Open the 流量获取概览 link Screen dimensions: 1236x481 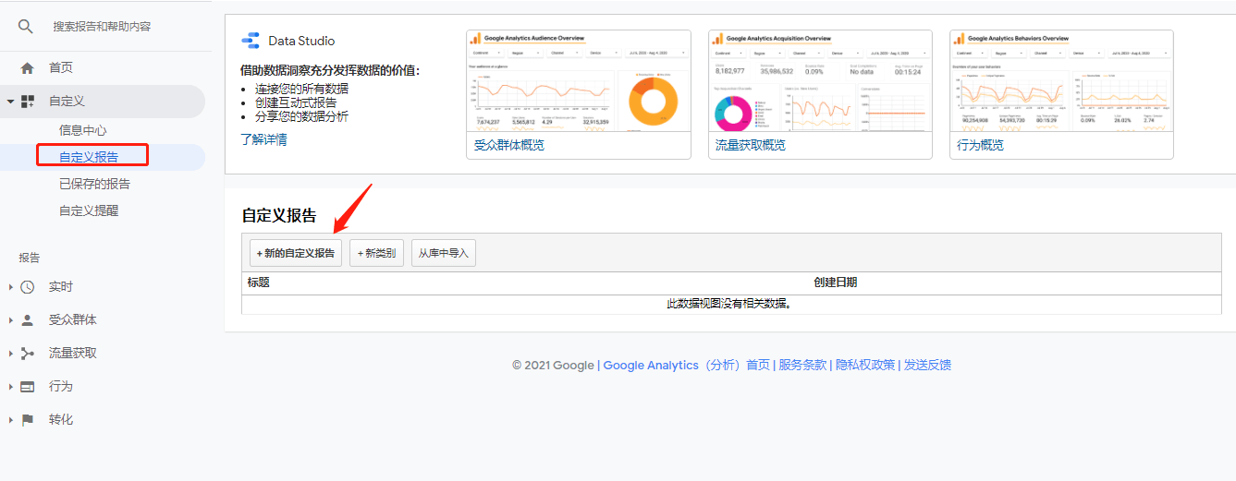tap(751, 145)
